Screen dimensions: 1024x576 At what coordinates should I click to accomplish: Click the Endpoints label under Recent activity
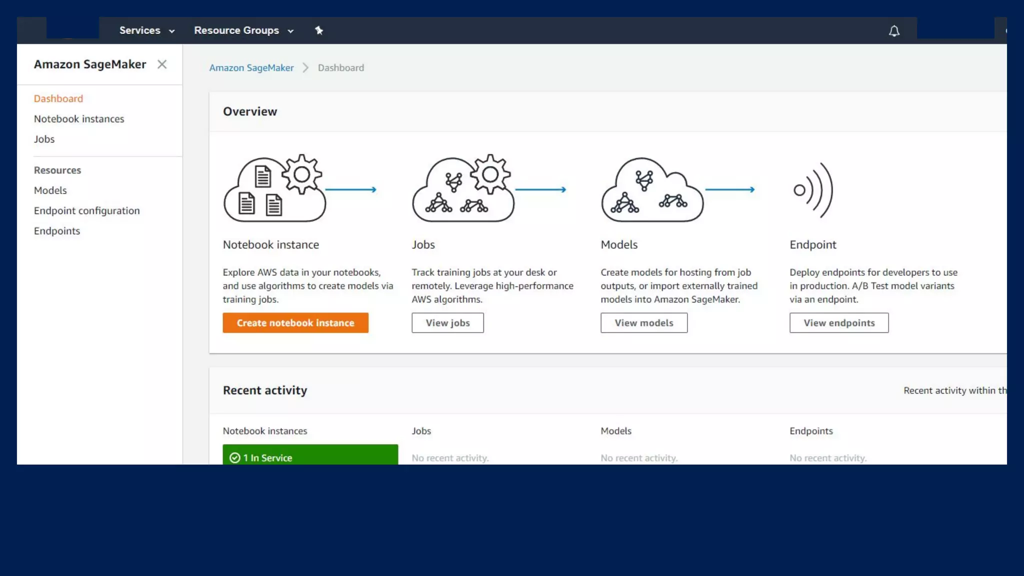811,431
